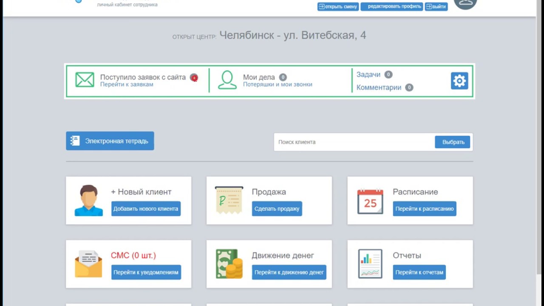544x306 pixels.
Task: Click the money and coins icon
Action: (x=229, y=264)
